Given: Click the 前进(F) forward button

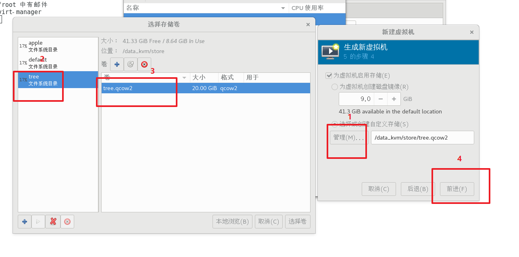Looking at the screenshot, I should [x=457, y=189].
